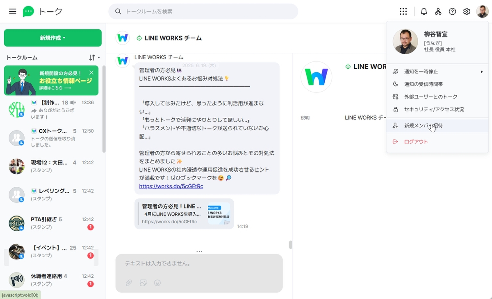Open the hamburger main menu
The width and height of the screenshot is (492, 299).
pyautogui.click(x=13, y=11)
